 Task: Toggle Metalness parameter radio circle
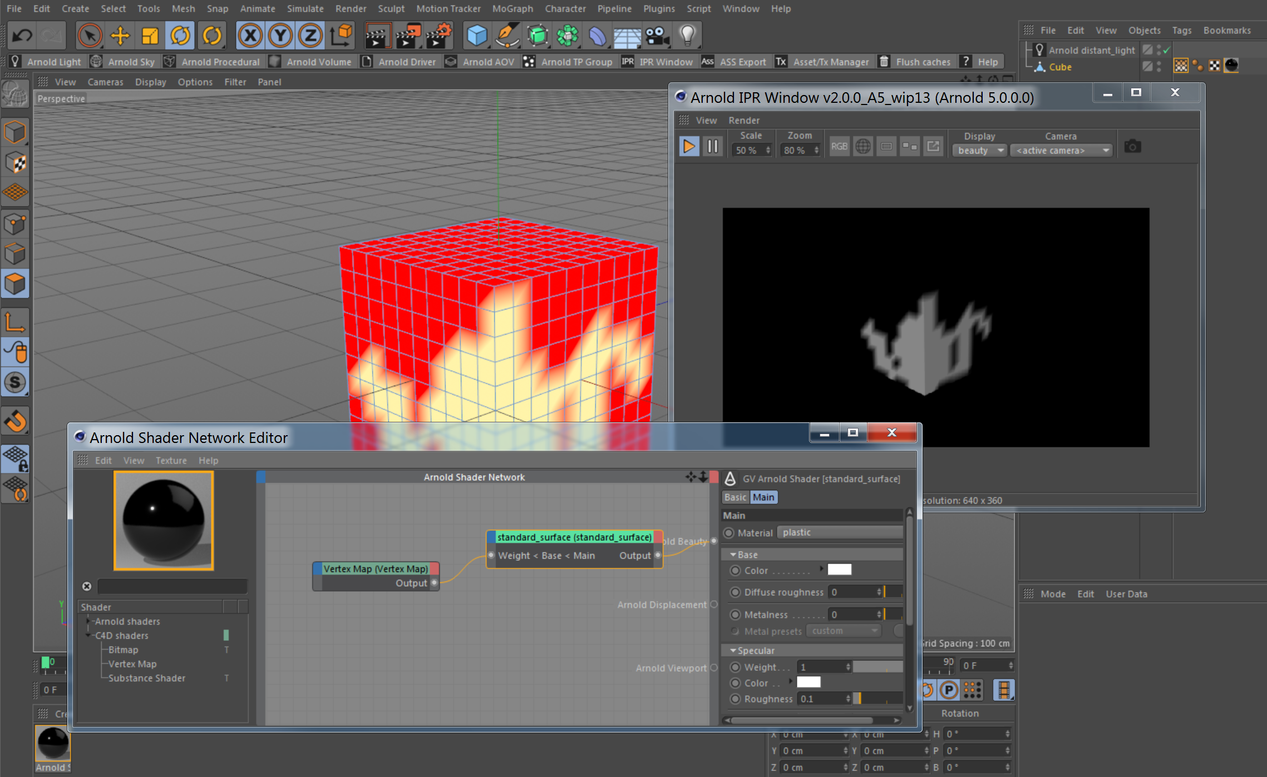point(736,615)
